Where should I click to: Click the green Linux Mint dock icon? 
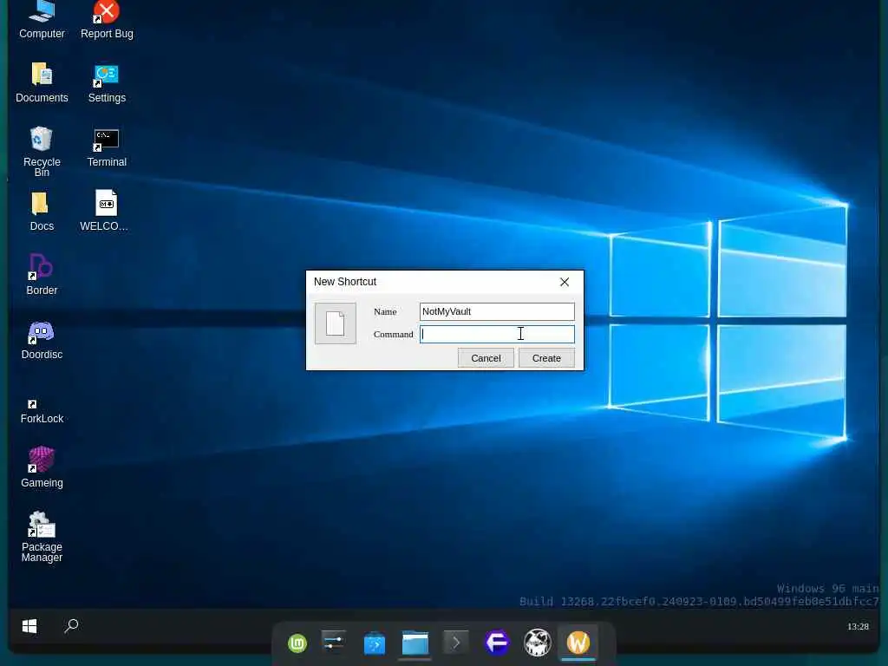(297, 643)
